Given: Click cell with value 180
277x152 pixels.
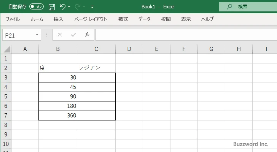Looking at the screenshot, I should (x=58, y=106).
